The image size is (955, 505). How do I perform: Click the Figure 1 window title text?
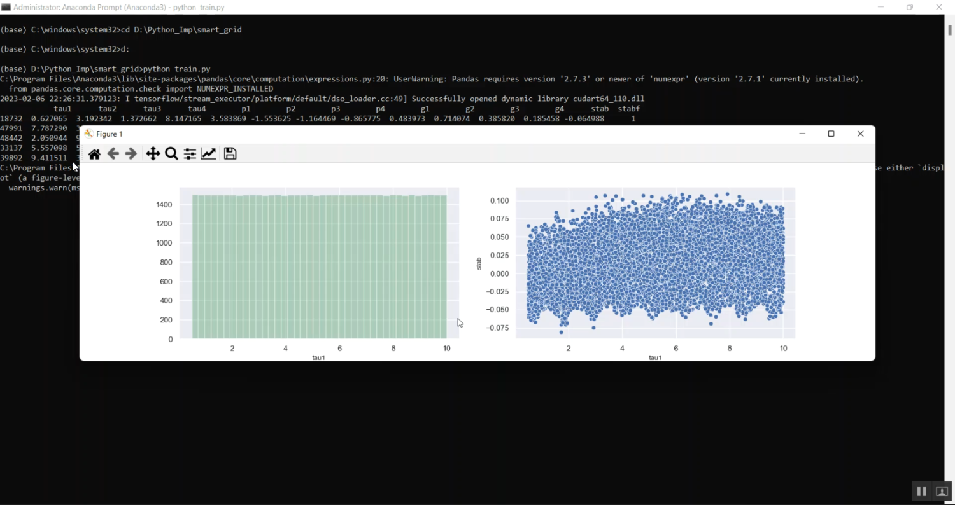110,134
